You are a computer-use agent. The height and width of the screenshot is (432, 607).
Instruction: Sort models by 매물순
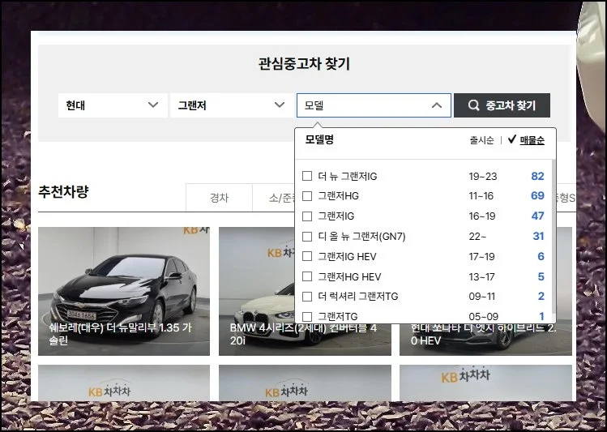coord(532,140)
